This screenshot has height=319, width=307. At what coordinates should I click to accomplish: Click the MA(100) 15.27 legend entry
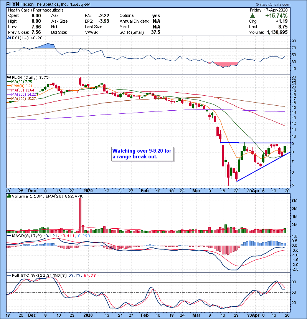click(21, 99)
